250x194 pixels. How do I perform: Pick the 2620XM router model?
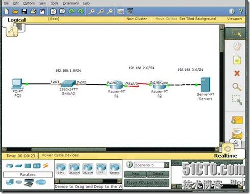tap(74, 168)
